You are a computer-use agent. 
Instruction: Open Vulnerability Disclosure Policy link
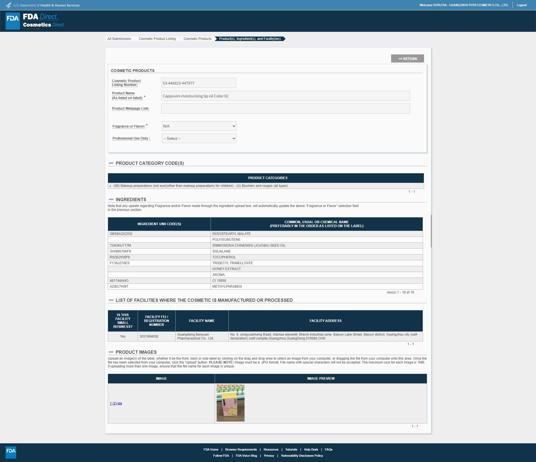302,456
